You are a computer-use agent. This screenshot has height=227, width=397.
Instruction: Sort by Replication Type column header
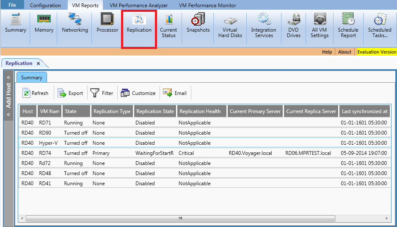click(112, 111)
